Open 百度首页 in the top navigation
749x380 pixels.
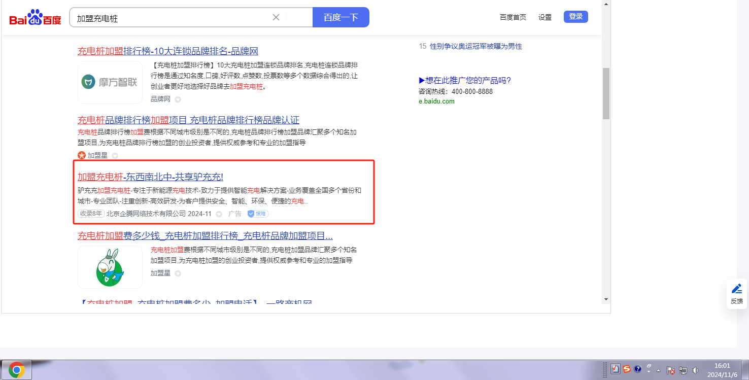[513, 17]
